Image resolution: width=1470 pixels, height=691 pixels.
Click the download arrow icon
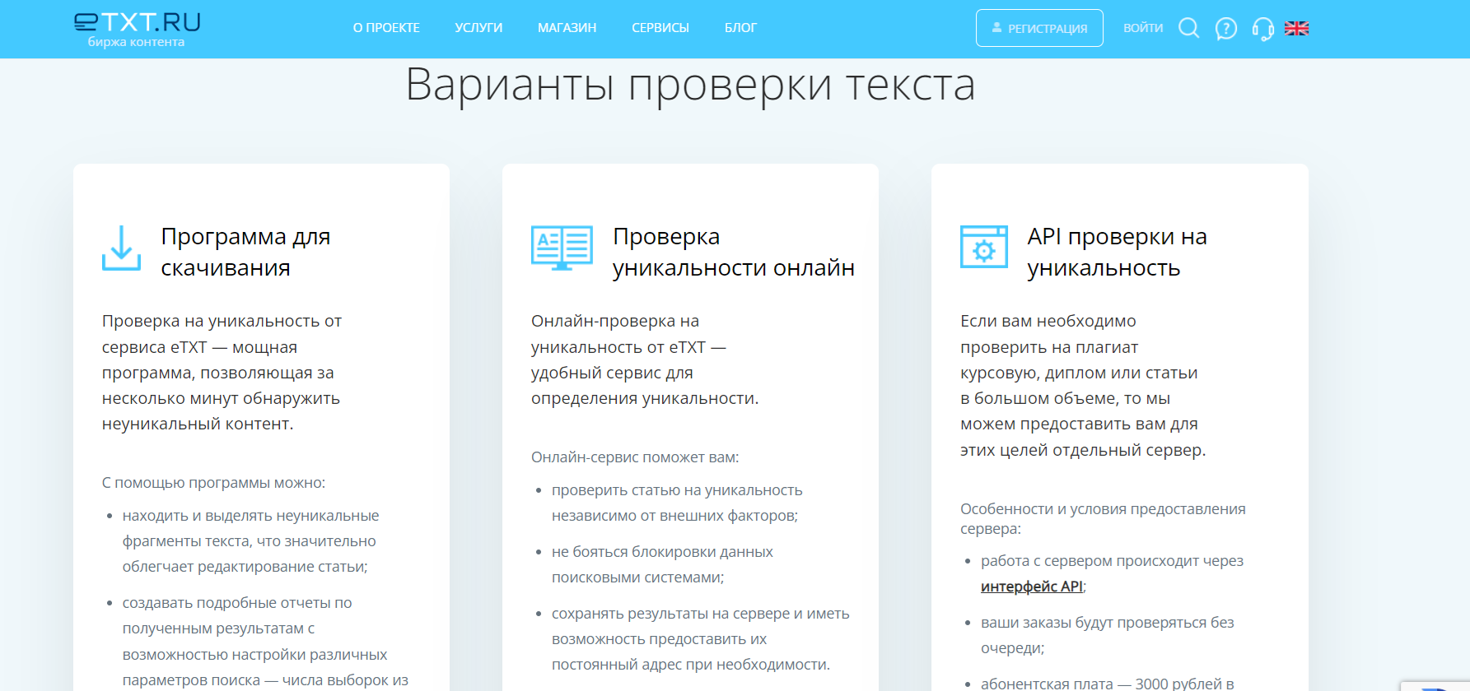coord(121,248)
